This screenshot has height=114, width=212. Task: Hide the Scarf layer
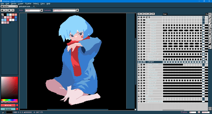tap(139, 62)
